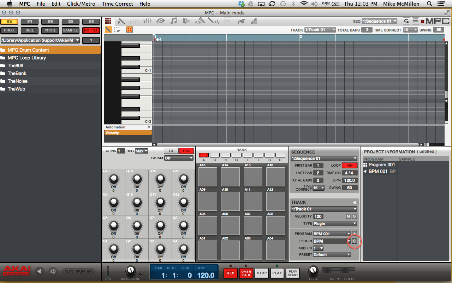Toggle AUTO PREVIEW in browser
Screen dimensions: 452x283
[78, 271]
